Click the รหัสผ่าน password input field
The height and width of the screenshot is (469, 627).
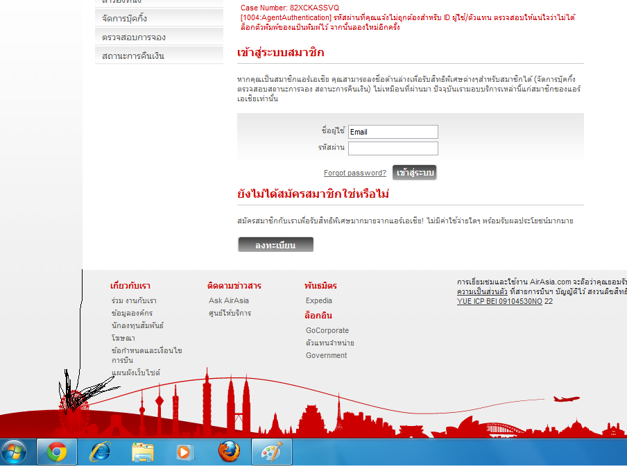[x=393, y=148]
